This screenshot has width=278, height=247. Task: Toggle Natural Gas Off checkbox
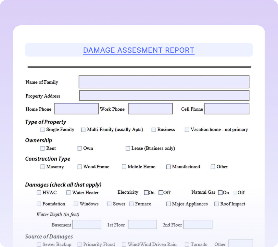point(234,193)
